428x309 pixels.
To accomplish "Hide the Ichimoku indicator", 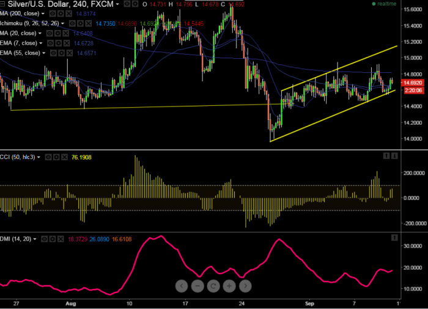I will (72, 23).
